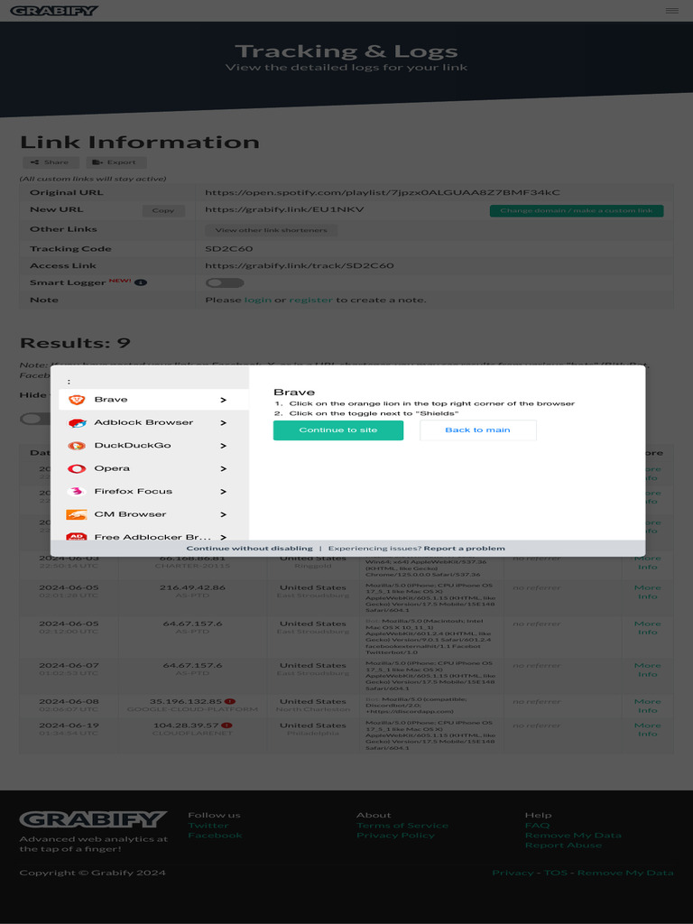Click the access link https://grabify.link/track/SD2C60
The image size is (693, 924).
pos(300,266)
